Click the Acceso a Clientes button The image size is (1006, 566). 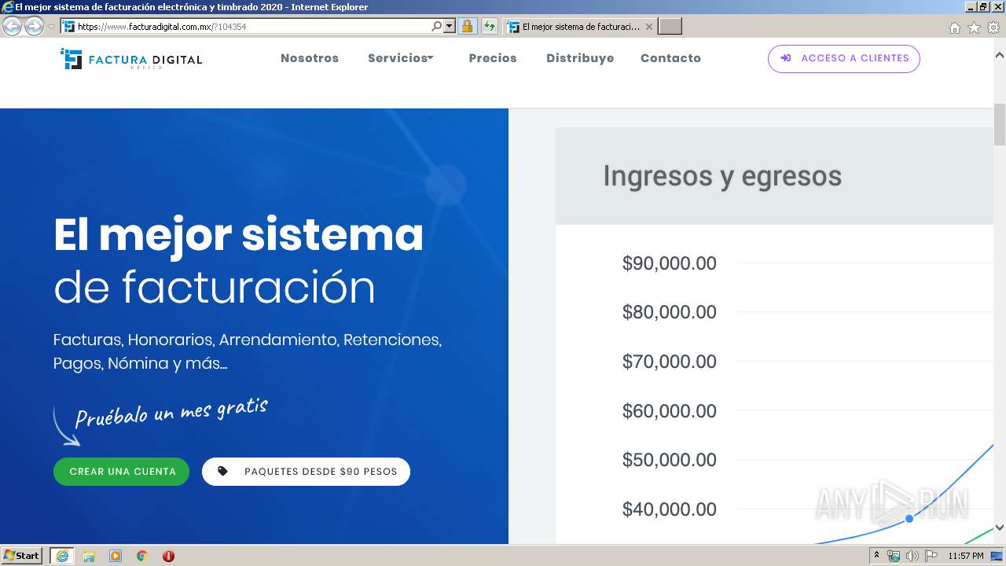tap(844, 58)
